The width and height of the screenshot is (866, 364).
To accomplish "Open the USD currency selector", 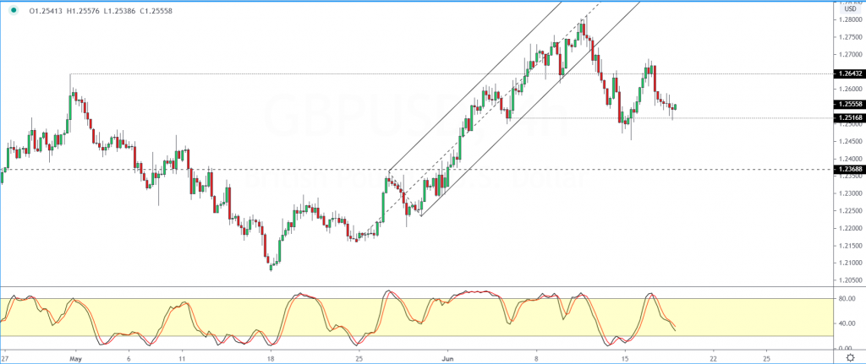I will (850, 8).
